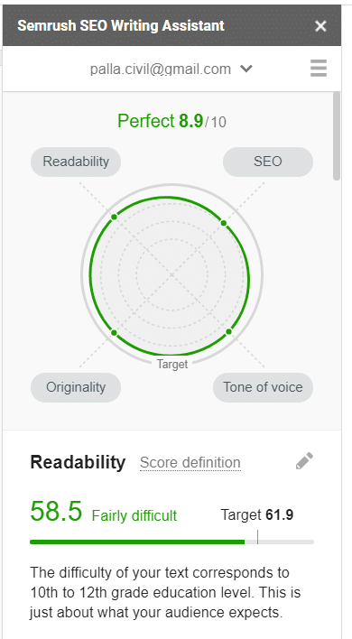Click the target marker on the readability bar

[257, 537]
